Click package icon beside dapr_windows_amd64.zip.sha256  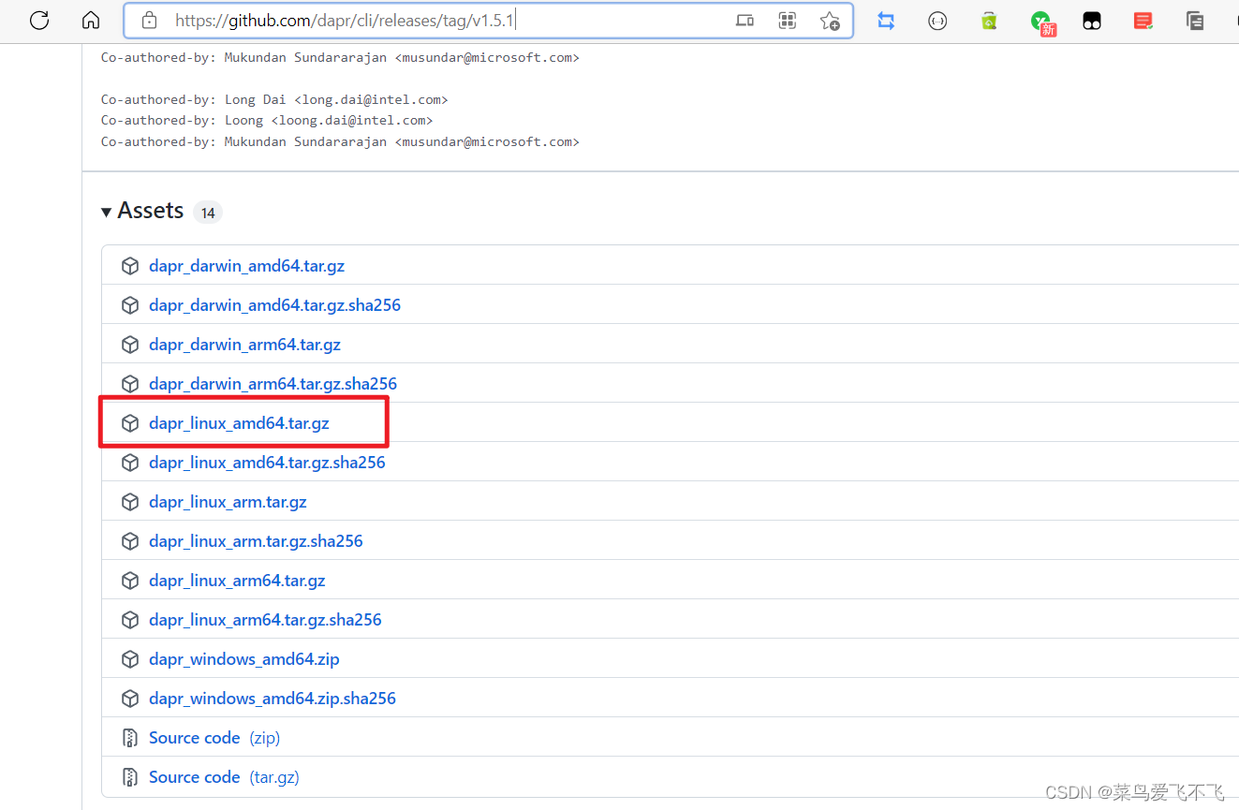tap(130, 699)
